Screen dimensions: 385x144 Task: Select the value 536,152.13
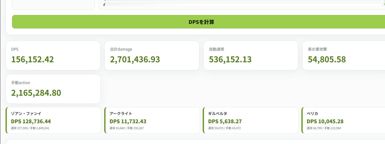pyautogui.click(x=230, y=59)
